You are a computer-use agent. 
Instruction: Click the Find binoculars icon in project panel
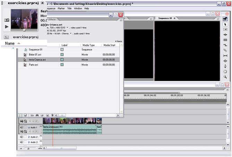[x=37, y=115]
